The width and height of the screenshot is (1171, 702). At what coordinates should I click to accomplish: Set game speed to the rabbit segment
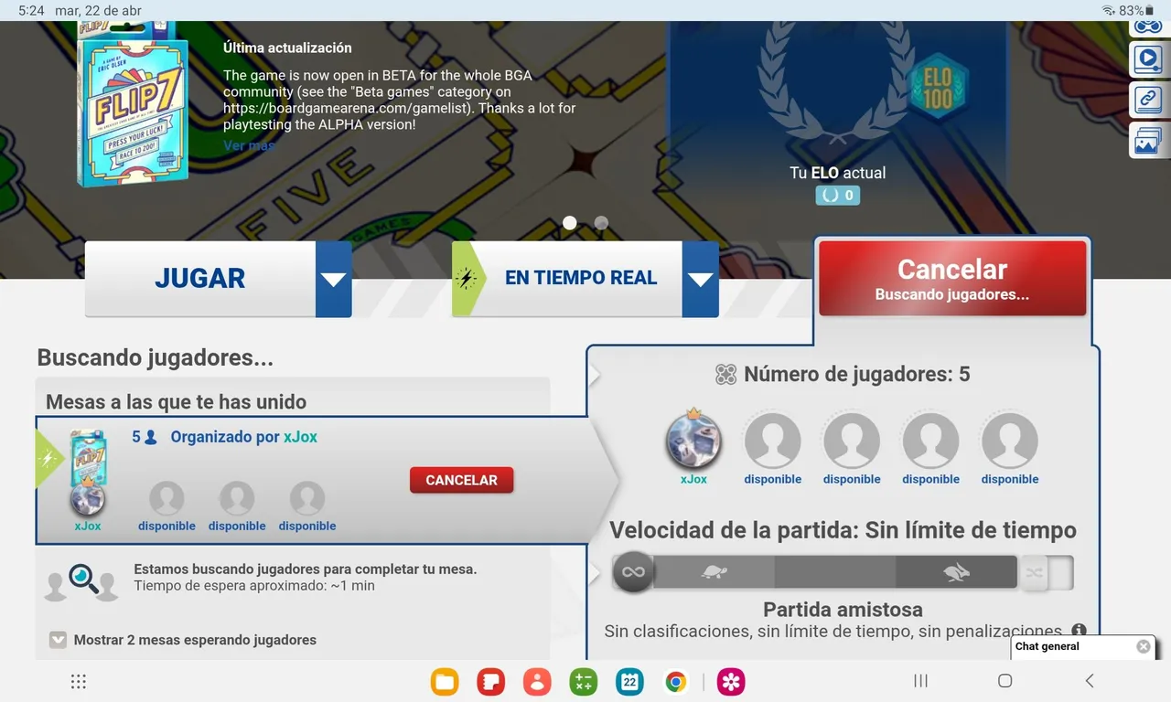click(x=956, y=572)
